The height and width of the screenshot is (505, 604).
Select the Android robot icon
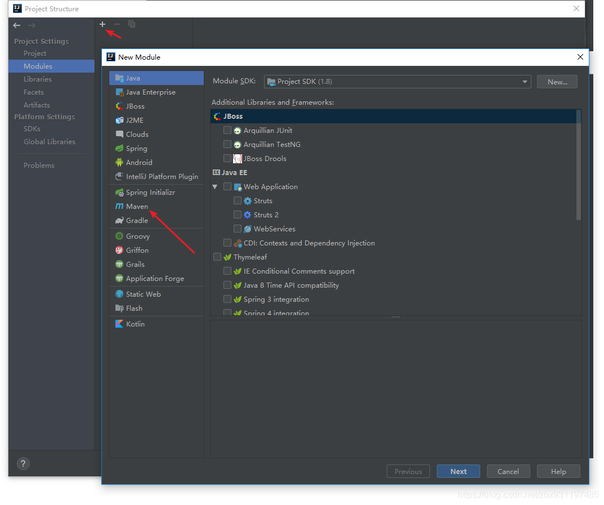119,162
